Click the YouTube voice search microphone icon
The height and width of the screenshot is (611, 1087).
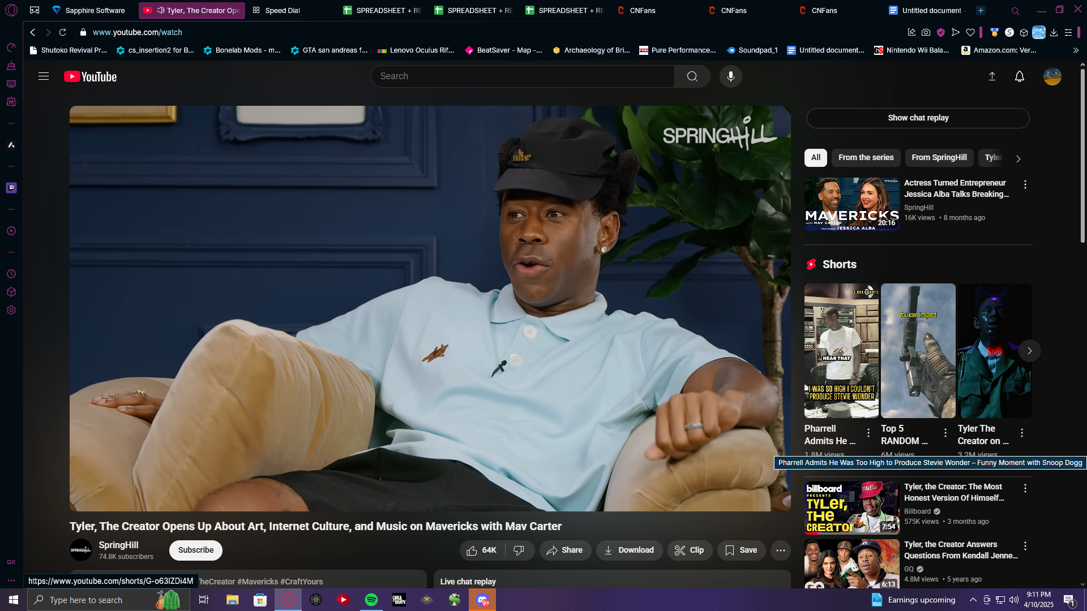730,76
